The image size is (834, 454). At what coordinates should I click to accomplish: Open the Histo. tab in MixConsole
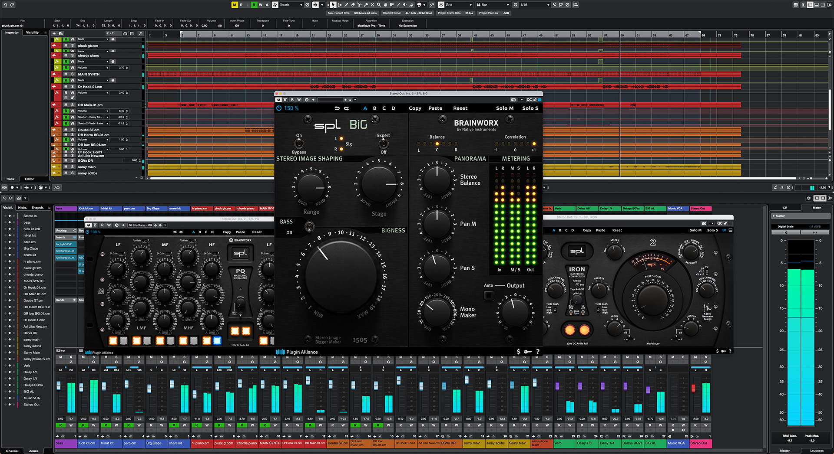tap(22, 208)
